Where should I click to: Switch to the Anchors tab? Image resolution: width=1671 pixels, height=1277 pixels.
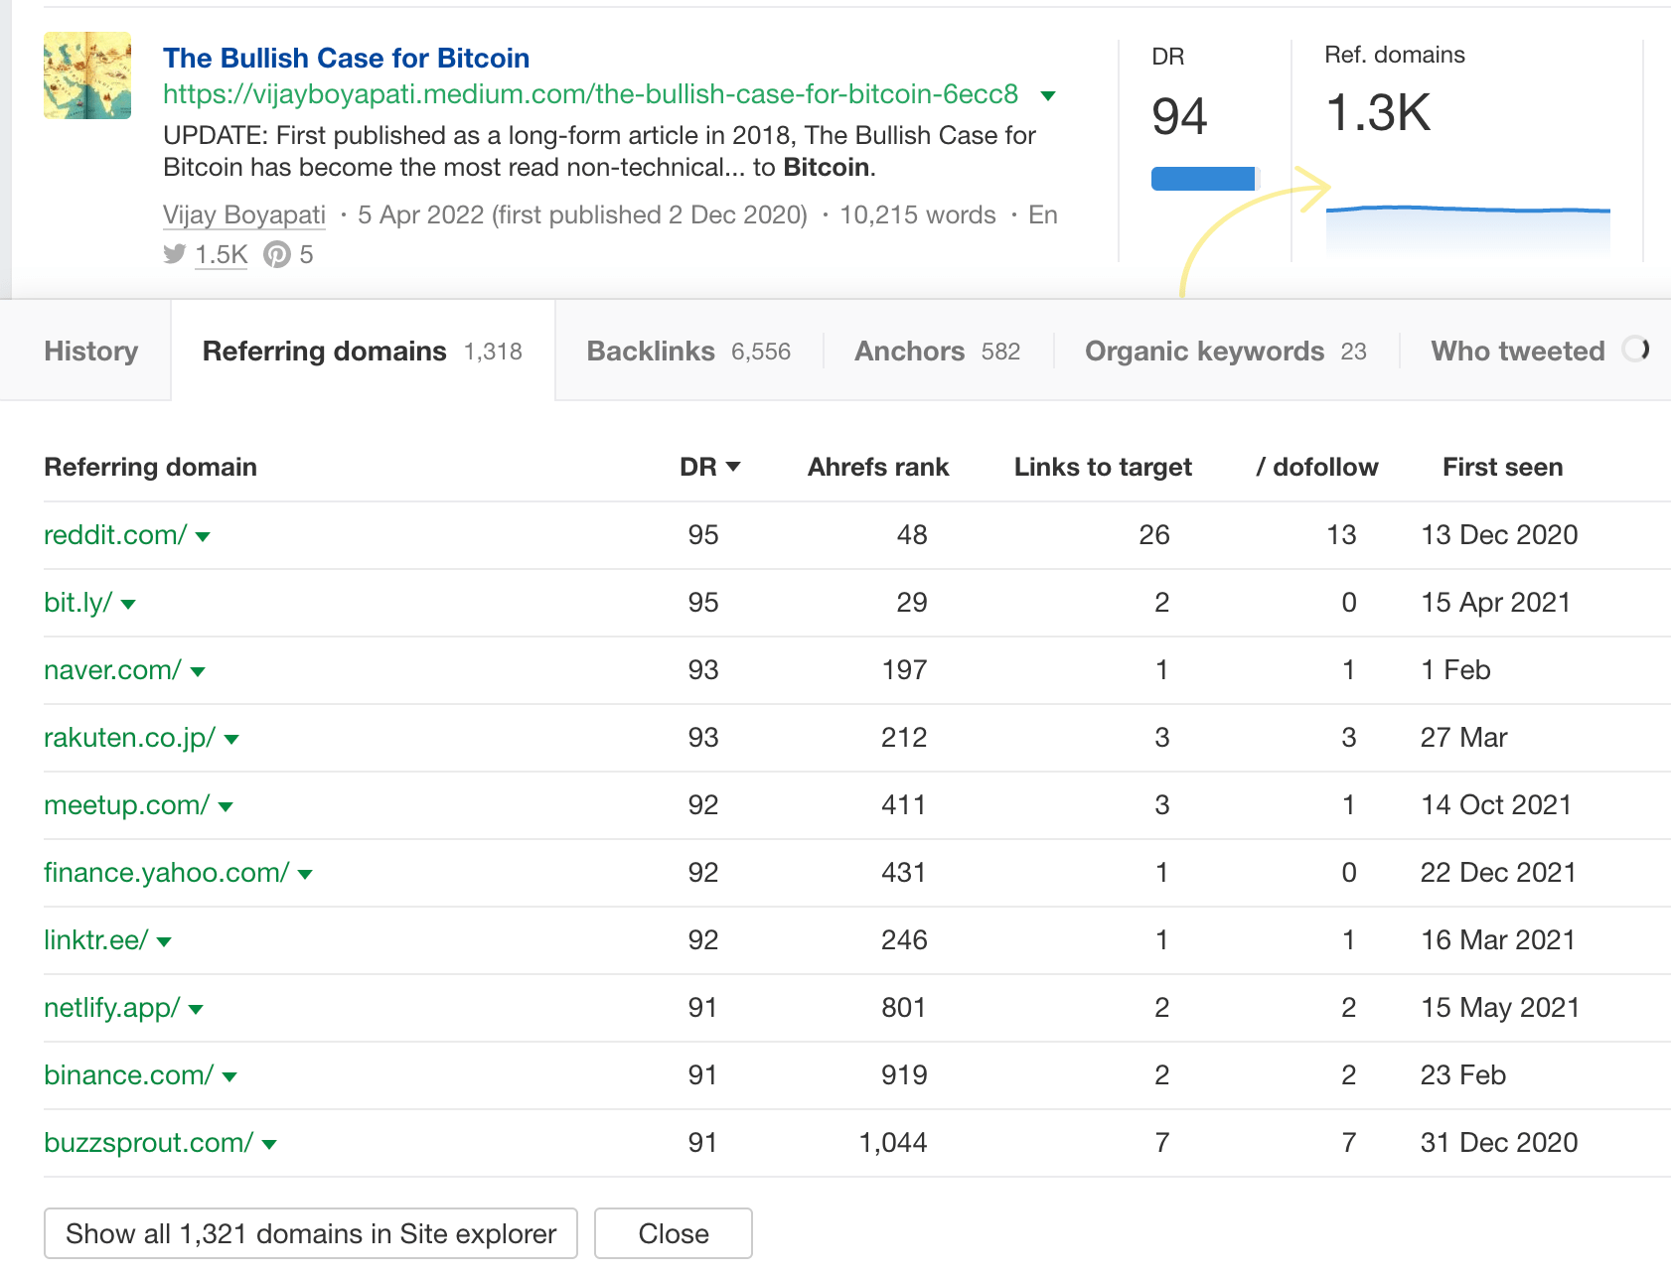point(910,351)
